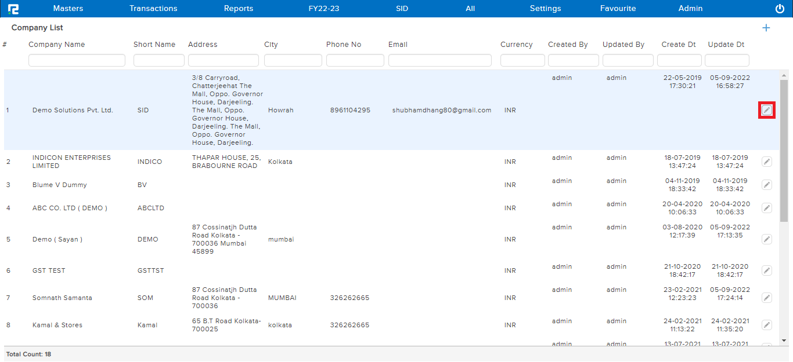This screenshot has height=362, width=793.
Task: Edit the Kamal & Stores record
Action: tap(767, 325)
